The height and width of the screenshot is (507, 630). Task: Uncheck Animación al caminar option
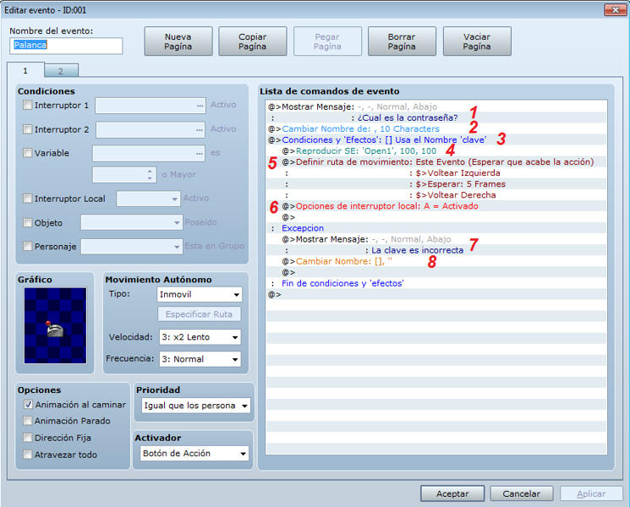point(28,405)
